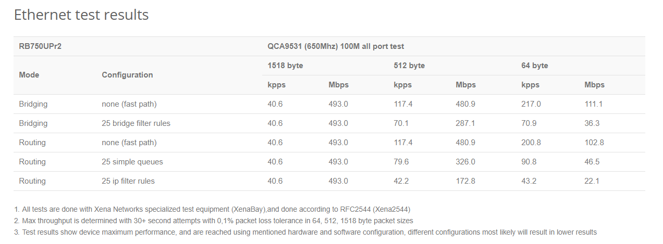The height and width of the screenshot is (244, 663).
Task: Select the 287.1 Mbps value
Action: 465,123
